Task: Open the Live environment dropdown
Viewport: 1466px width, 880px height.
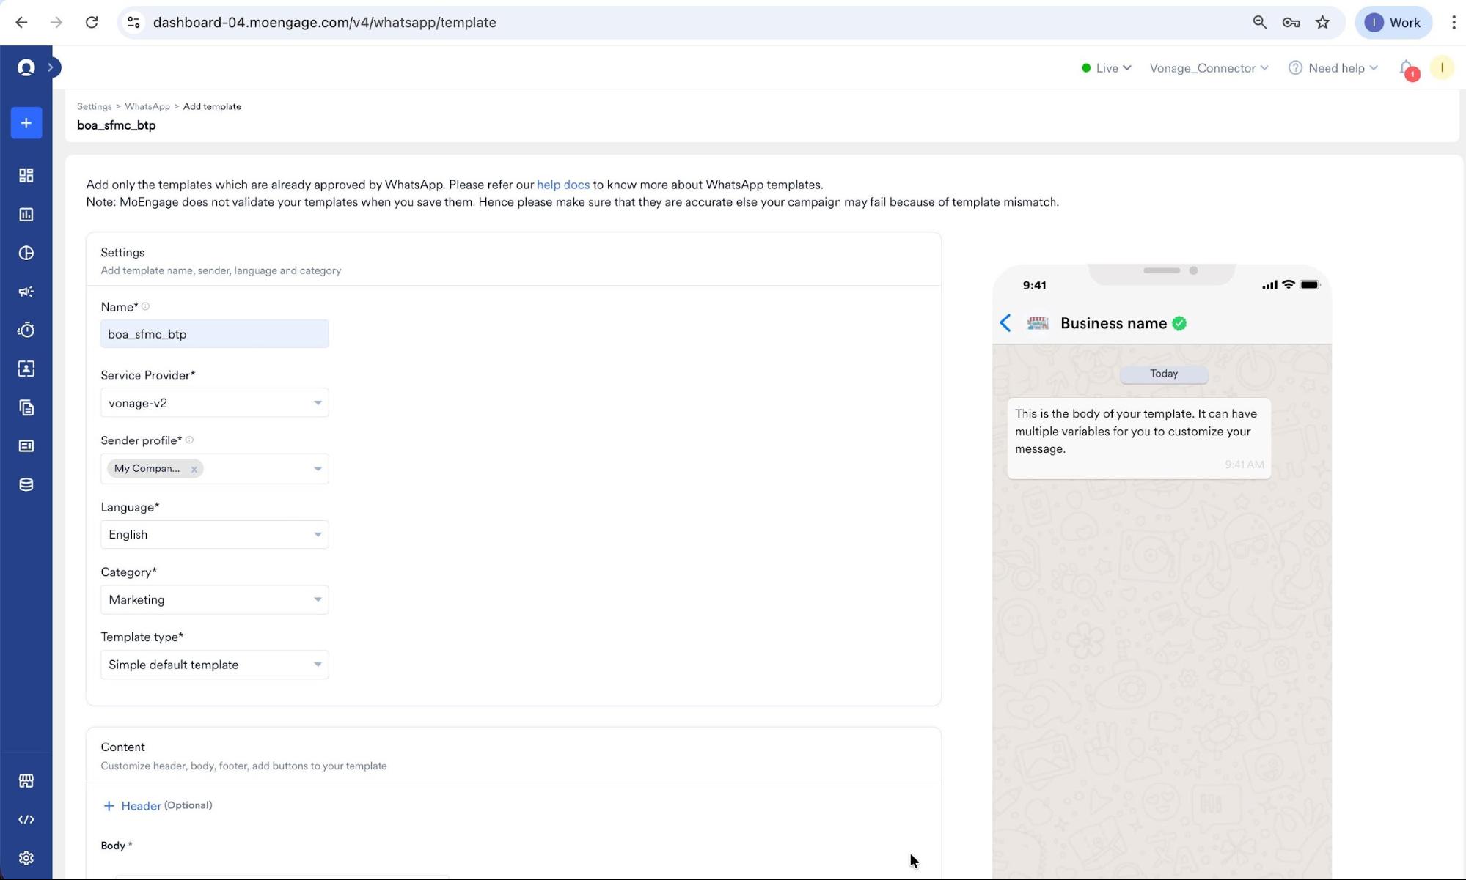Action: click(x=1107, y=68)
